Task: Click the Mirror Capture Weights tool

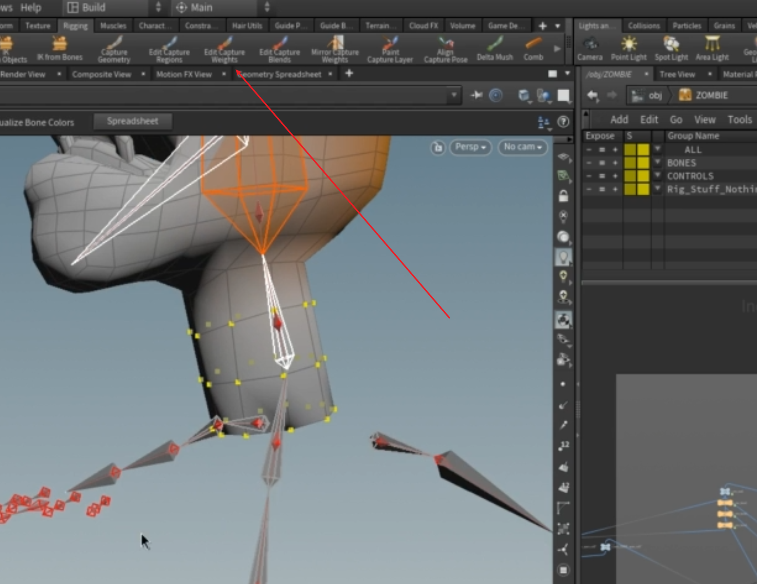Action: pyautogui.click(x=335, y=49)
